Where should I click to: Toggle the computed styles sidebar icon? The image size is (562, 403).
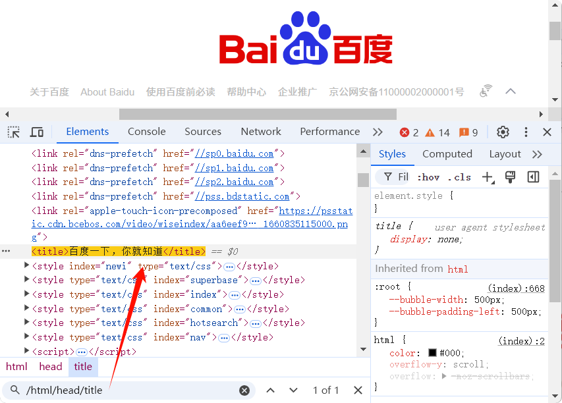533,177
